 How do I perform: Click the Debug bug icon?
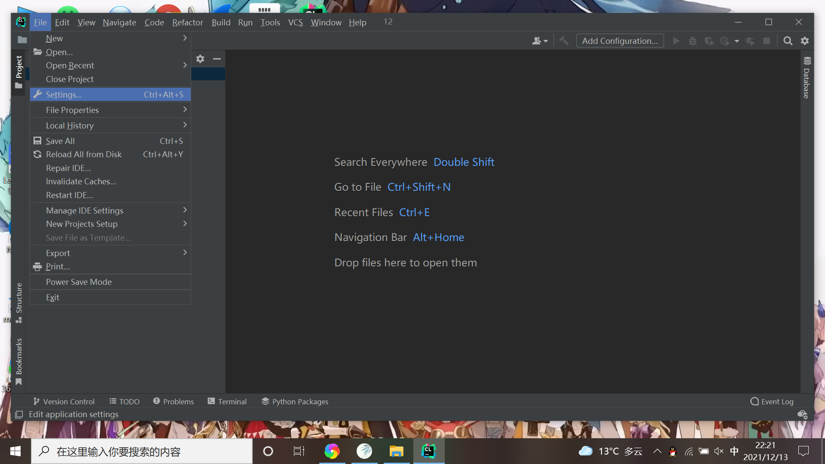click(x=693, y=41)
